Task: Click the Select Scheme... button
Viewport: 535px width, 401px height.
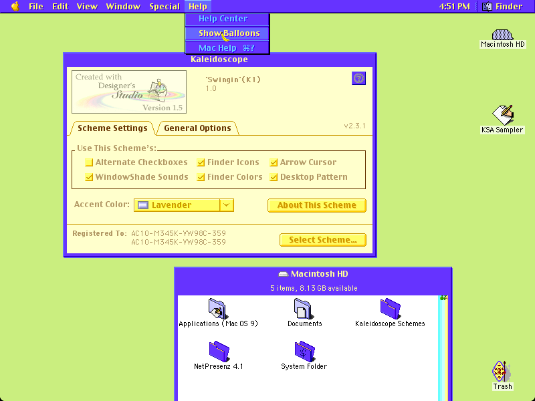Action: coord(323,240)
